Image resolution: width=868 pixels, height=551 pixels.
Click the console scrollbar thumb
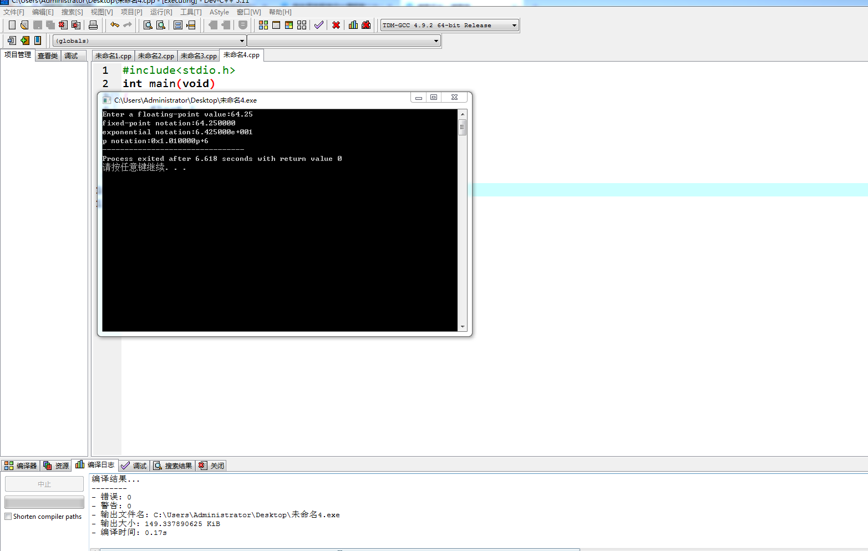(463, 127)
